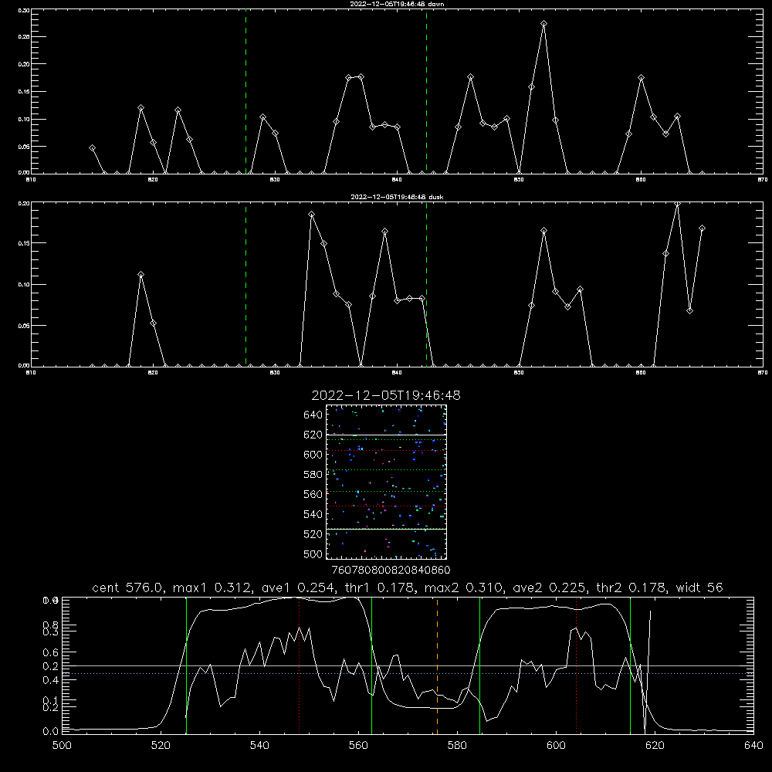Click the blue dotted horizontal line in bottom plot
772x772 pixels.
[408, 673]
